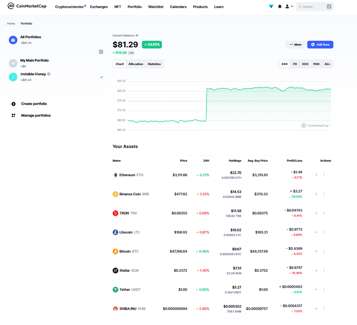The width and height of the screenshot is (357, 325).
Task: Click the Tether coin icon
Action: point(115,290)
